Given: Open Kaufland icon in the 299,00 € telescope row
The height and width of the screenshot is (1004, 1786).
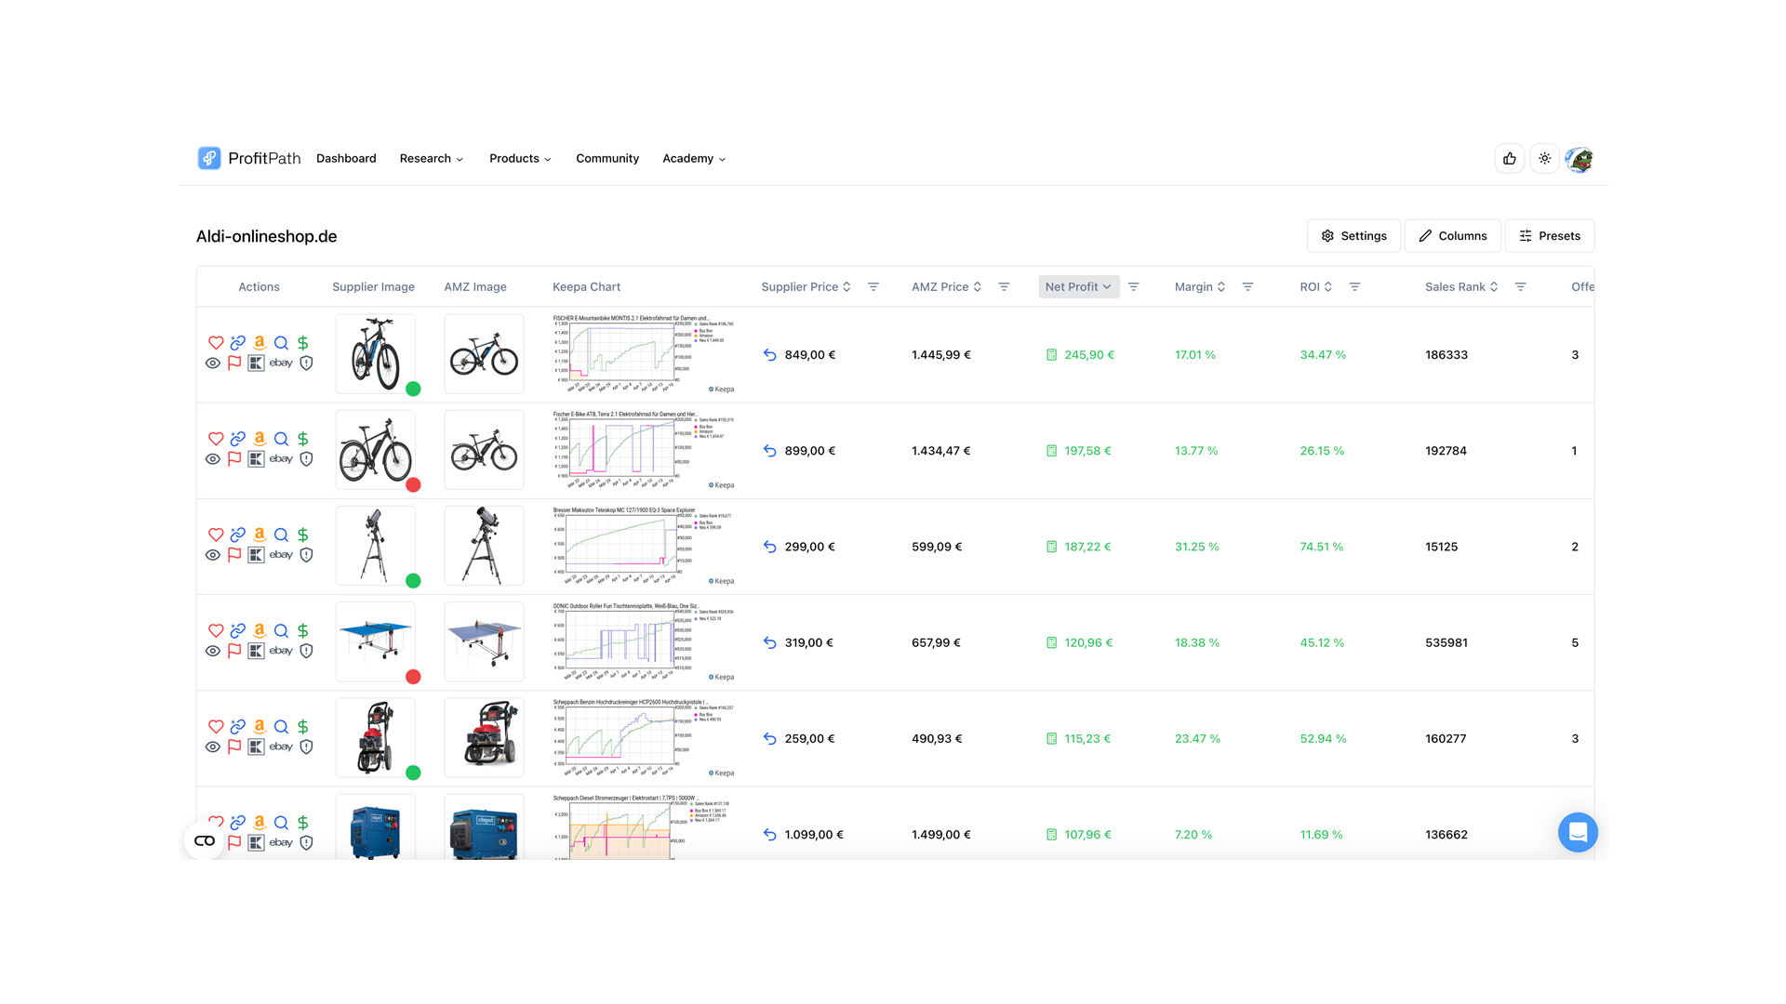Looking at the screenshot, I should click(x=257, y=555).
